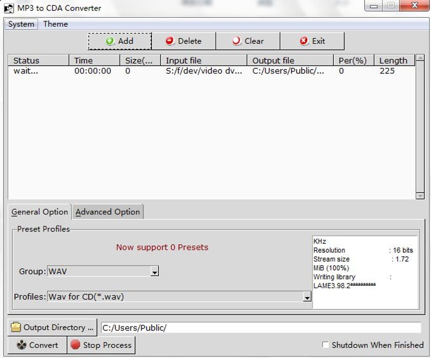431x358 pixels.
Task: Click the app icon in title bar
Action: tap(9, 8)
